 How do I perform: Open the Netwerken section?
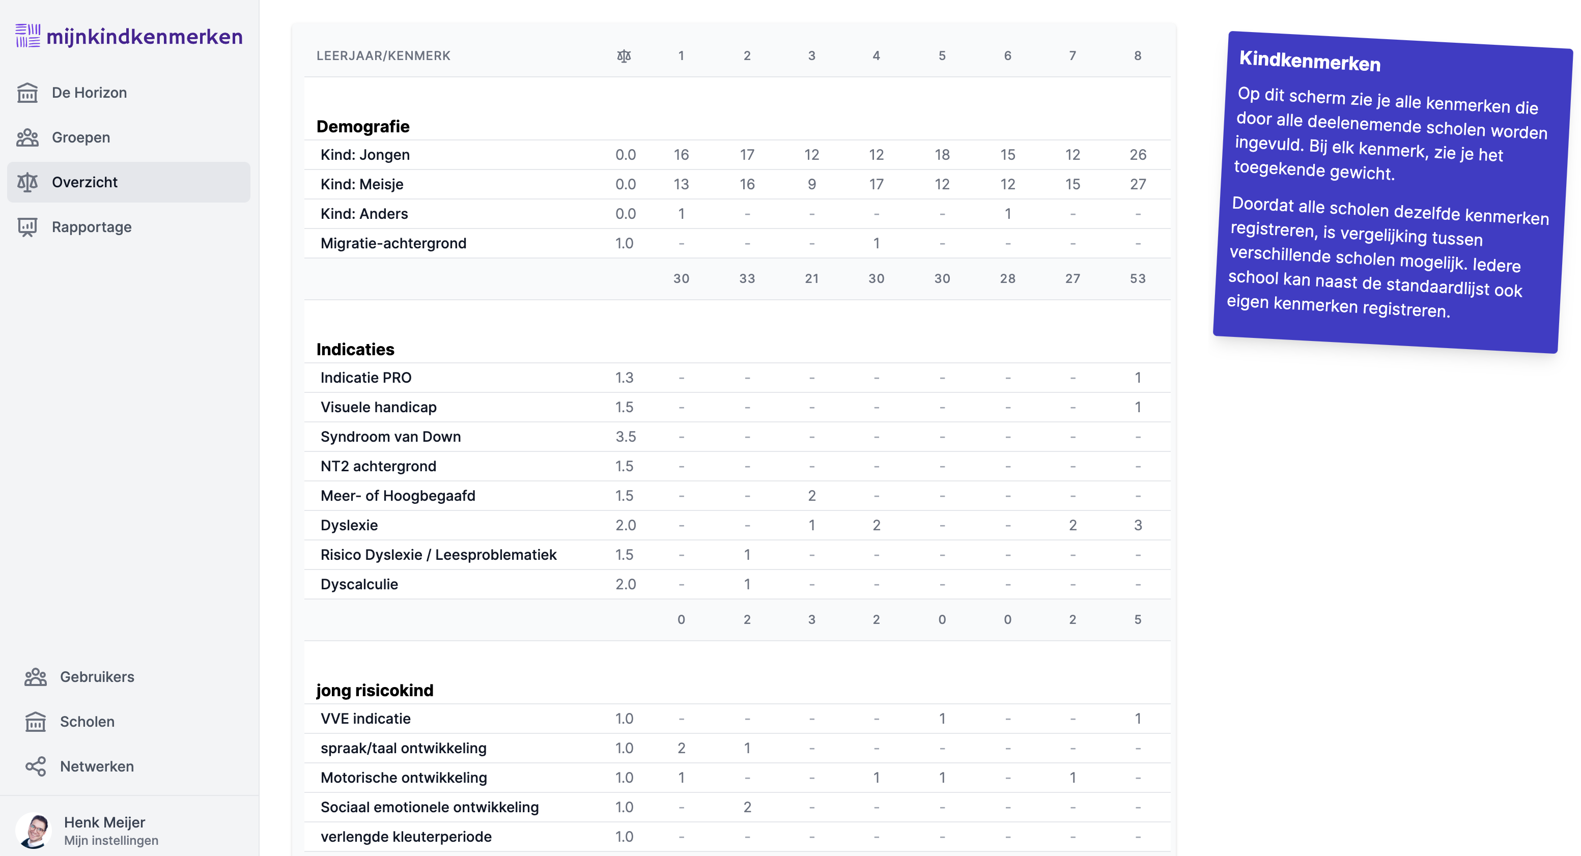(x=97, y=766)
